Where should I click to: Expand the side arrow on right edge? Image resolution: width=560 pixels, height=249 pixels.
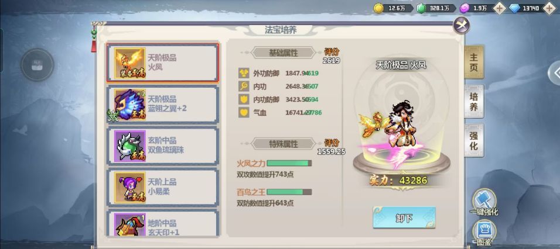pyautogui.click(x=554, y=73)
